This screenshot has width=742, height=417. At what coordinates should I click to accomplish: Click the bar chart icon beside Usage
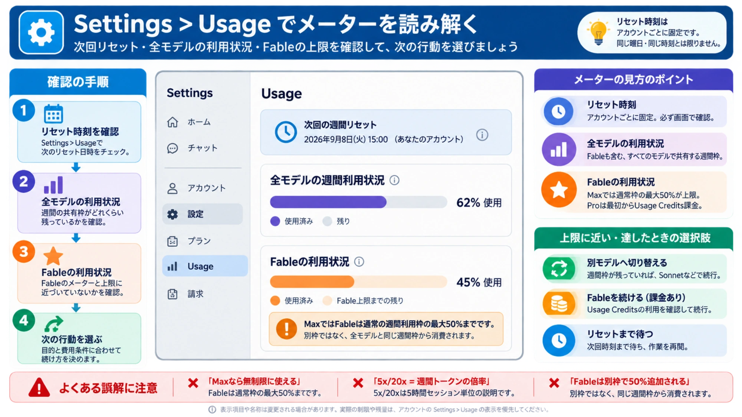[173, 266]
